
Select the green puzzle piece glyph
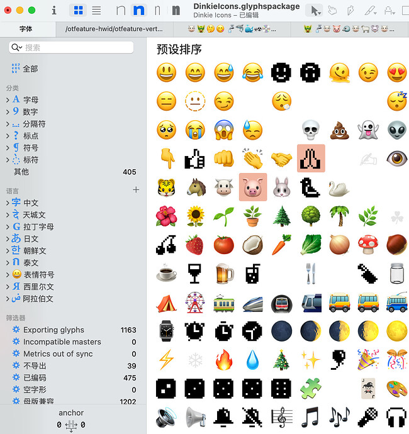pyautogui.click(x=311, y=389)
